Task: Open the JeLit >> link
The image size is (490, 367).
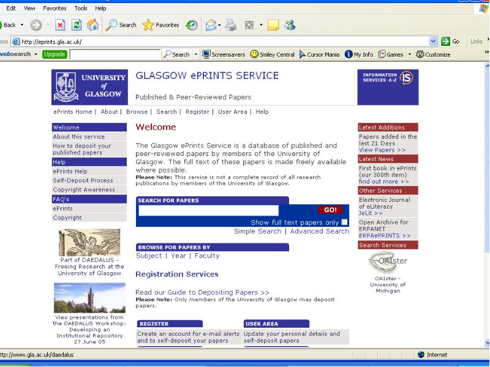Action: tap(371, 213)
